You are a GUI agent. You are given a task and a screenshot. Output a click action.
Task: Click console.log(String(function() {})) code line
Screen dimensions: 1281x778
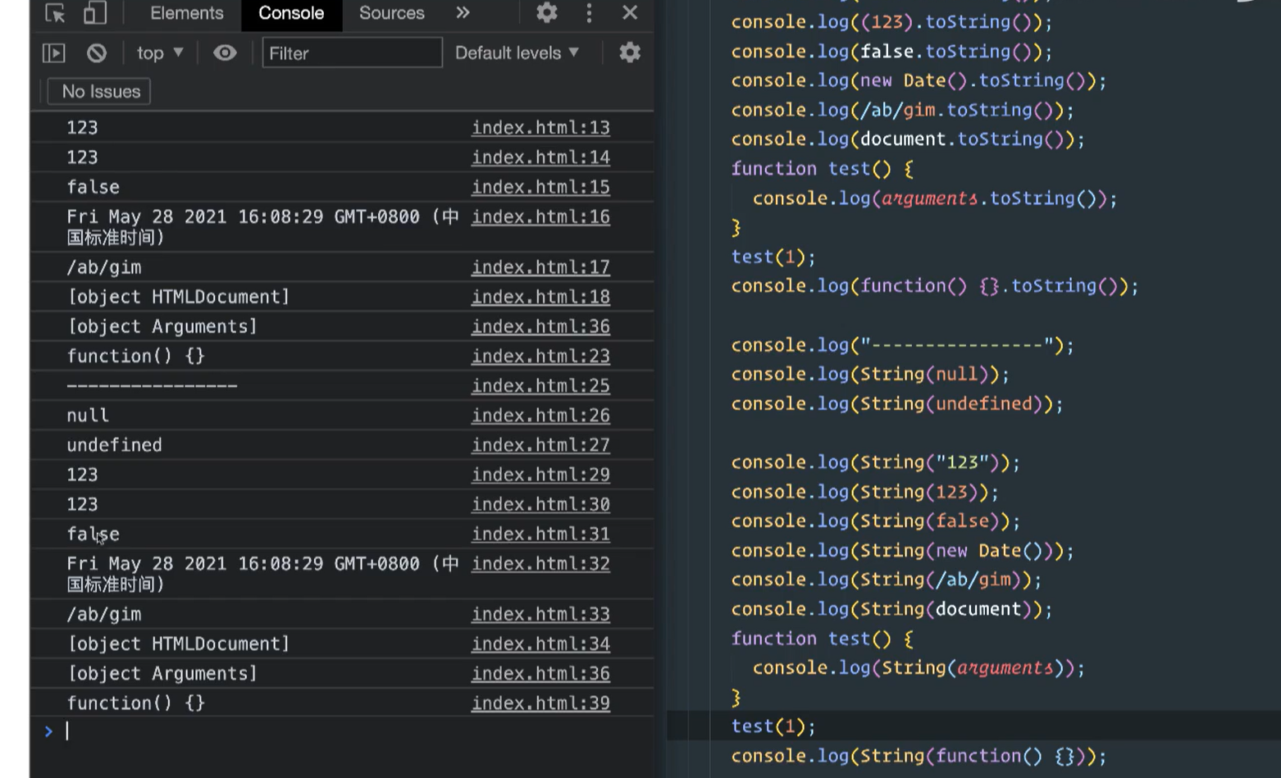[919, 757]
